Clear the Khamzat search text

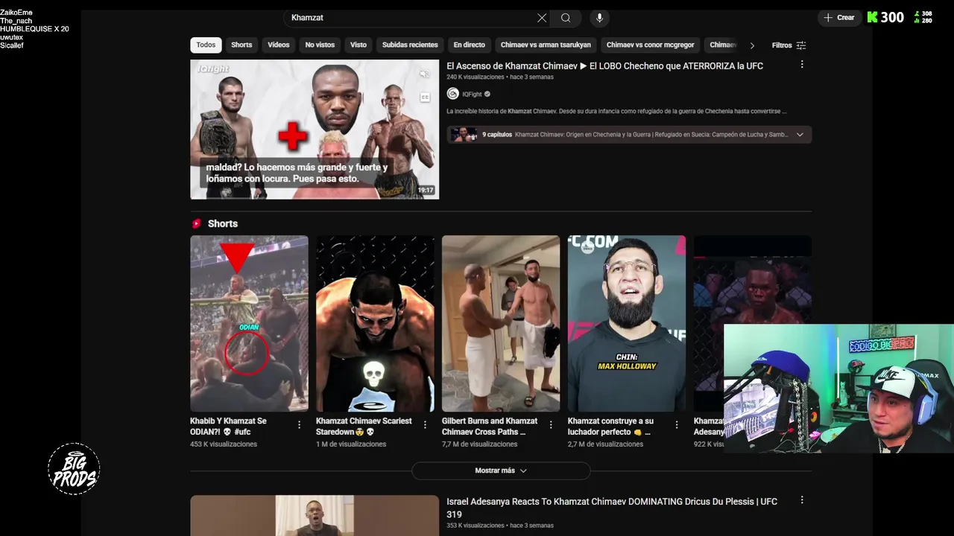tap(542, 18)
